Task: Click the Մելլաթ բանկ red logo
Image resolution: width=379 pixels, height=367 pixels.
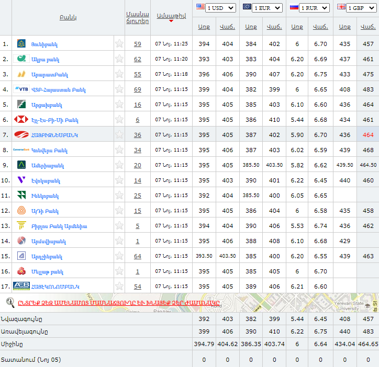Action: click(21, 271)
